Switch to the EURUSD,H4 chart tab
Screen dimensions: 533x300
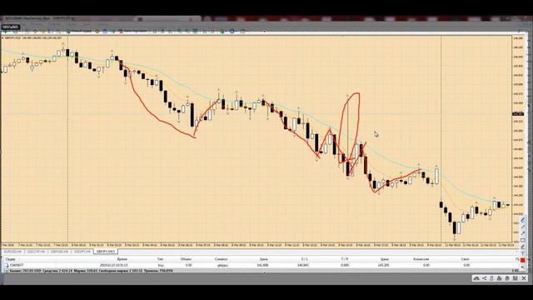pyautogui.click(x=13, y=252)
